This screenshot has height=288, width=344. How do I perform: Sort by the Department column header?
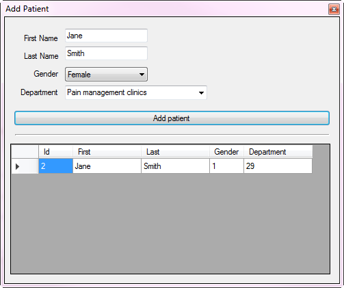pos(278,152)
